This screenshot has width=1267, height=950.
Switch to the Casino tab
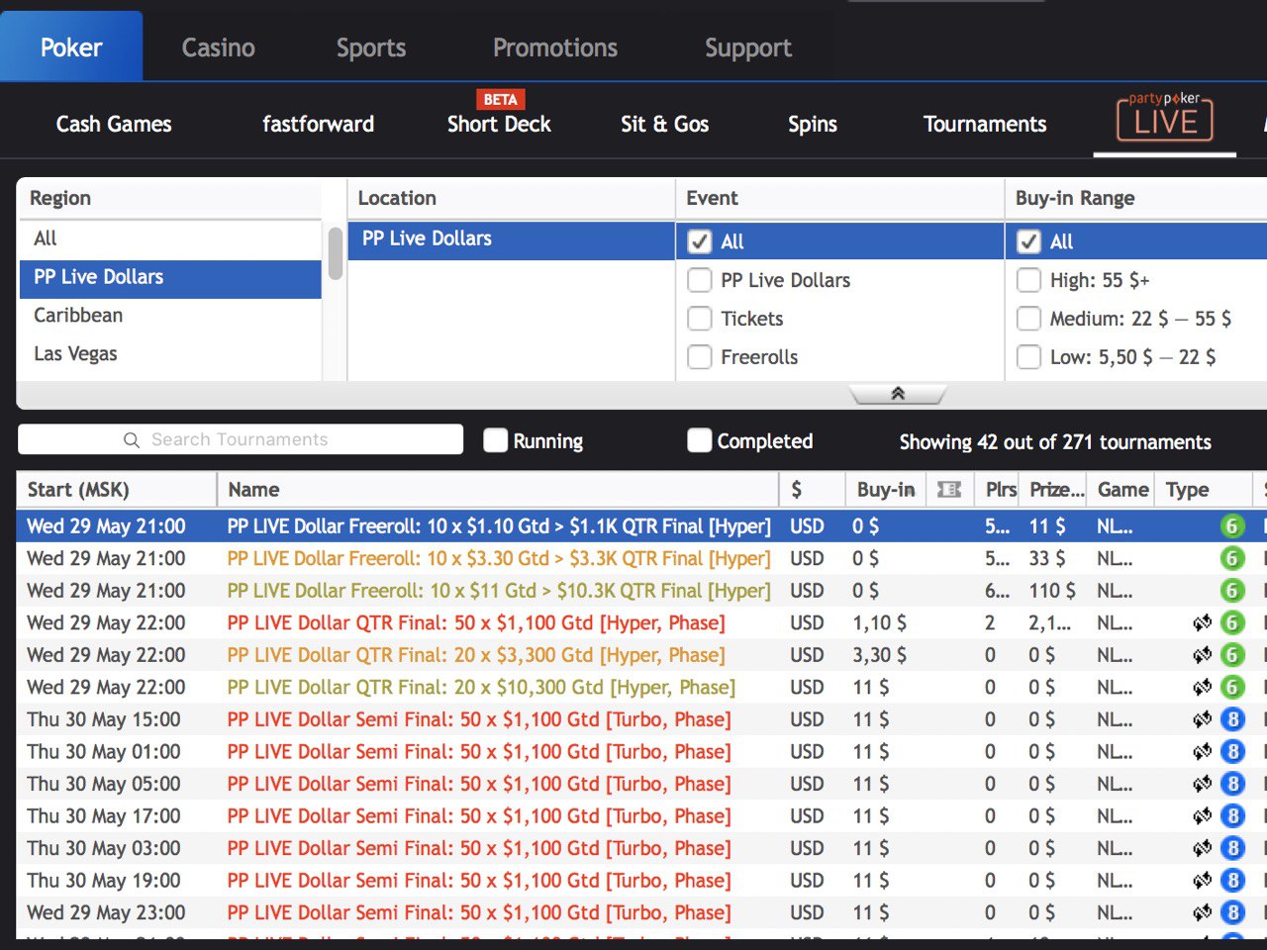pyautogui.click(x=219, y=47)
